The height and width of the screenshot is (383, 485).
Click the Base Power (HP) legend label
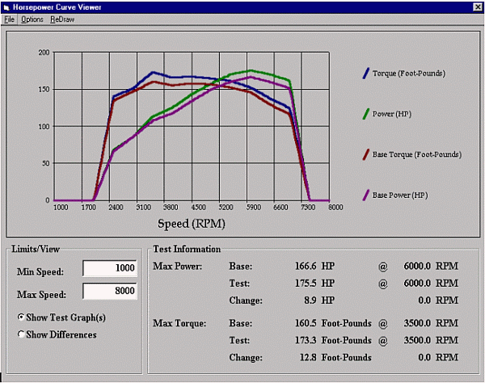point(400,196)
